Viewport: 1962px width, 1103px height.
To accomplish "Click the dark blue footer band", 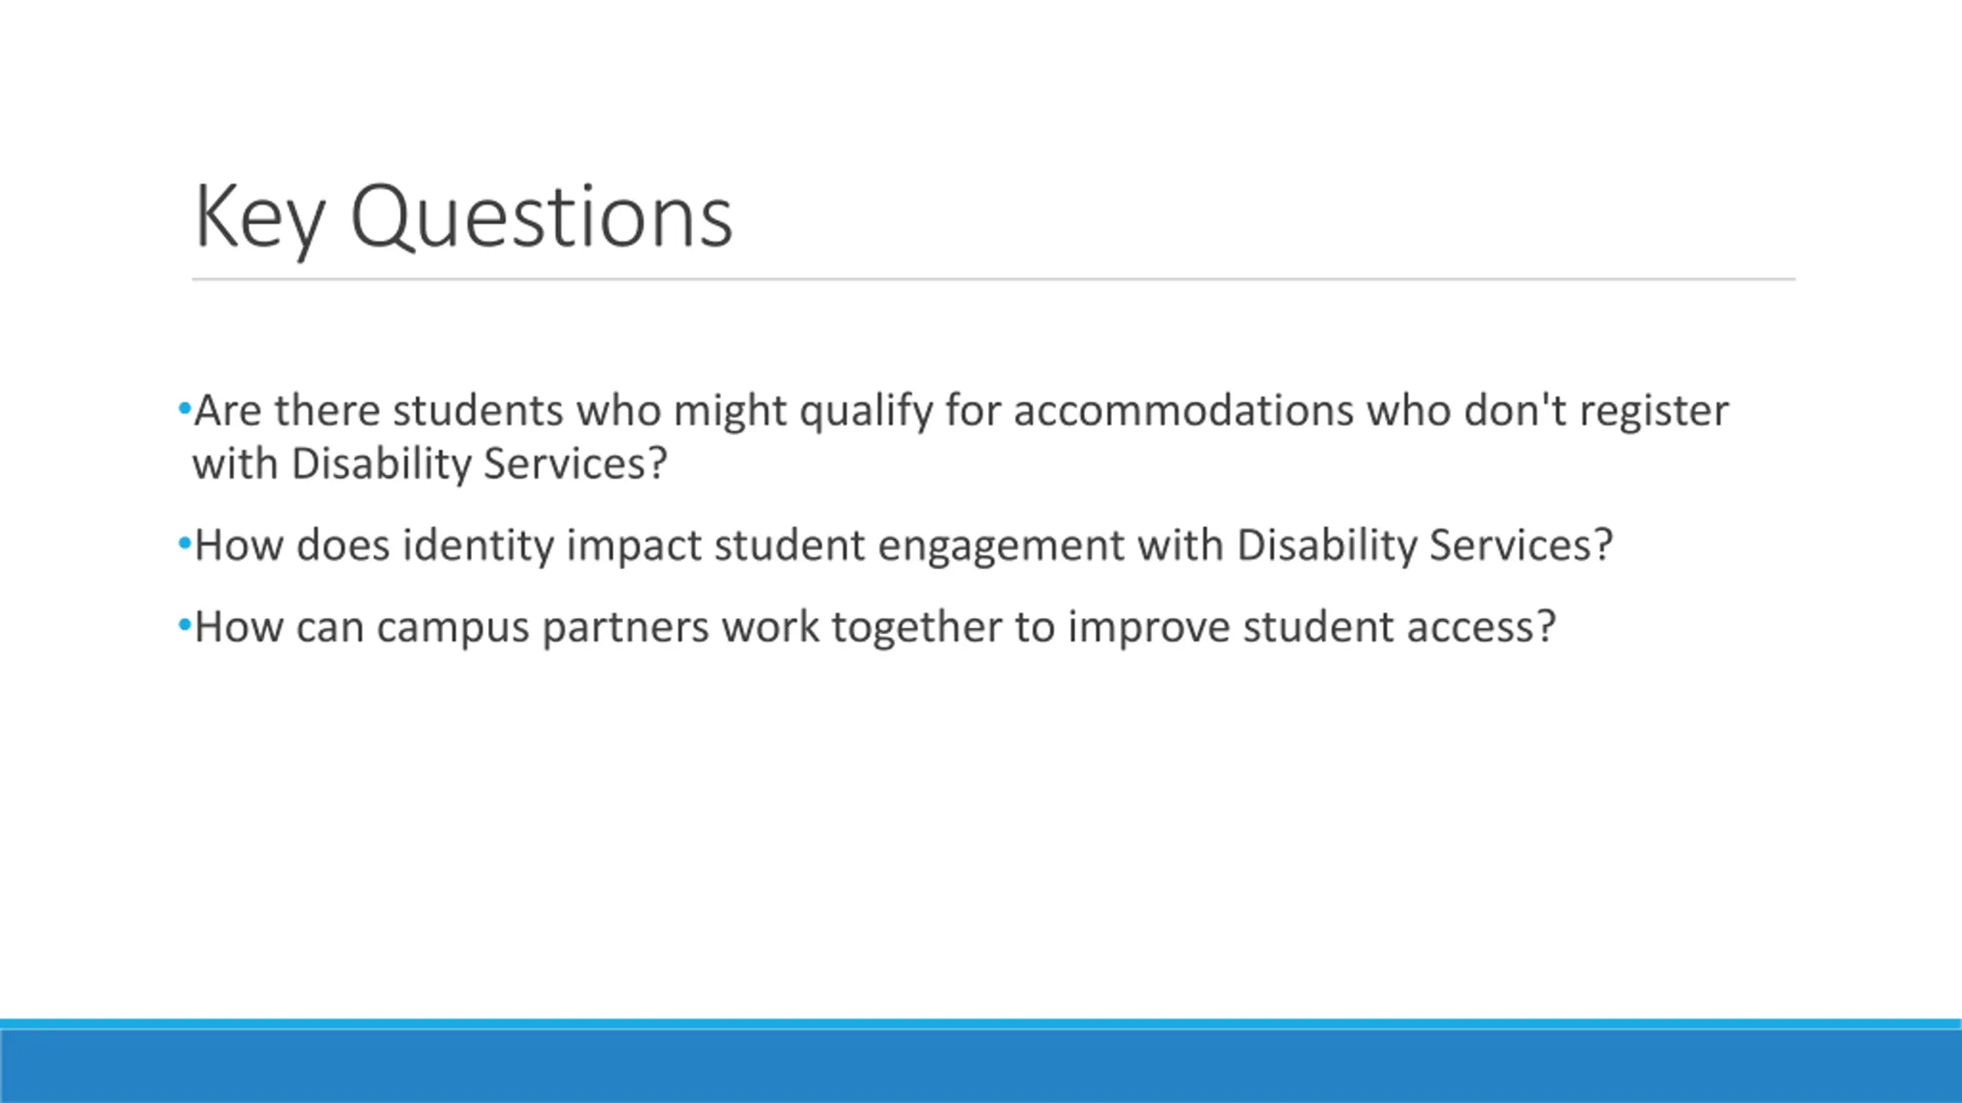I will (981, 1066).
